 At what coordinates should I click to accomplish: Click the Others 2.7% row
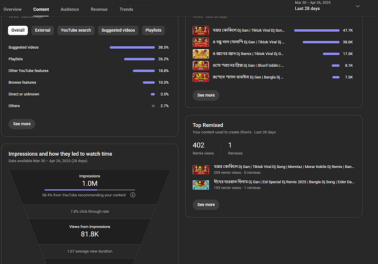point(88,106)
